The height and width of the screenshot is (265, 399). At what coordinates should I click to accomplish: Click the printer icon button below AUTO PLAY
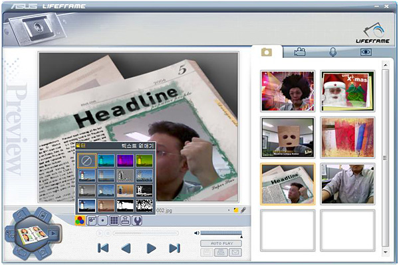point(221,252)
